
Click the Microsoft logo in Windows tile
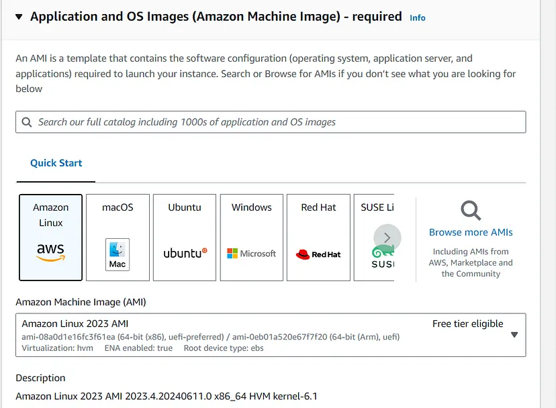(x=252, y=254)
